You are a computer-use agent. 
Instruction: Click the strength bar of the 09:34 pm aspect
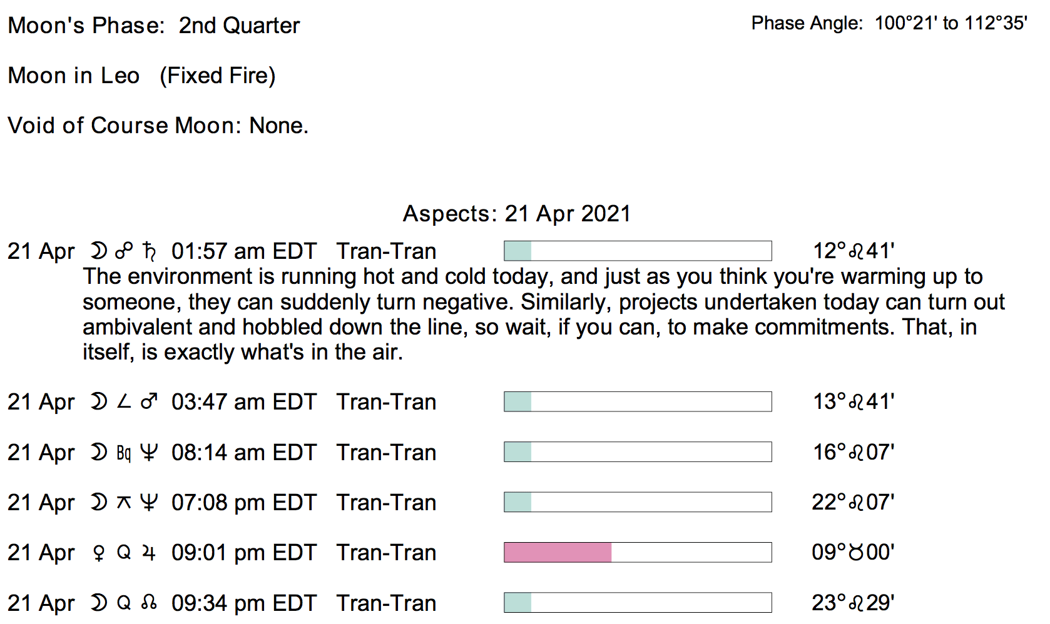(638, 603)
